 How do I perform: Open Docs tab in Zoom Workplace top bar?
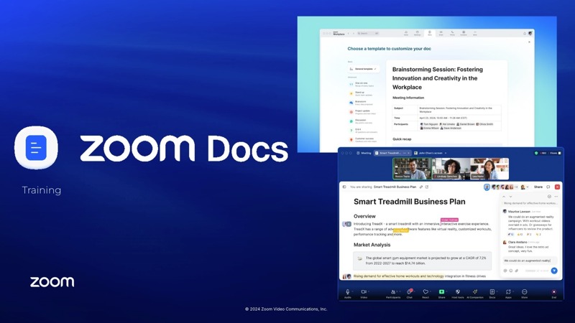click(430, 33)
